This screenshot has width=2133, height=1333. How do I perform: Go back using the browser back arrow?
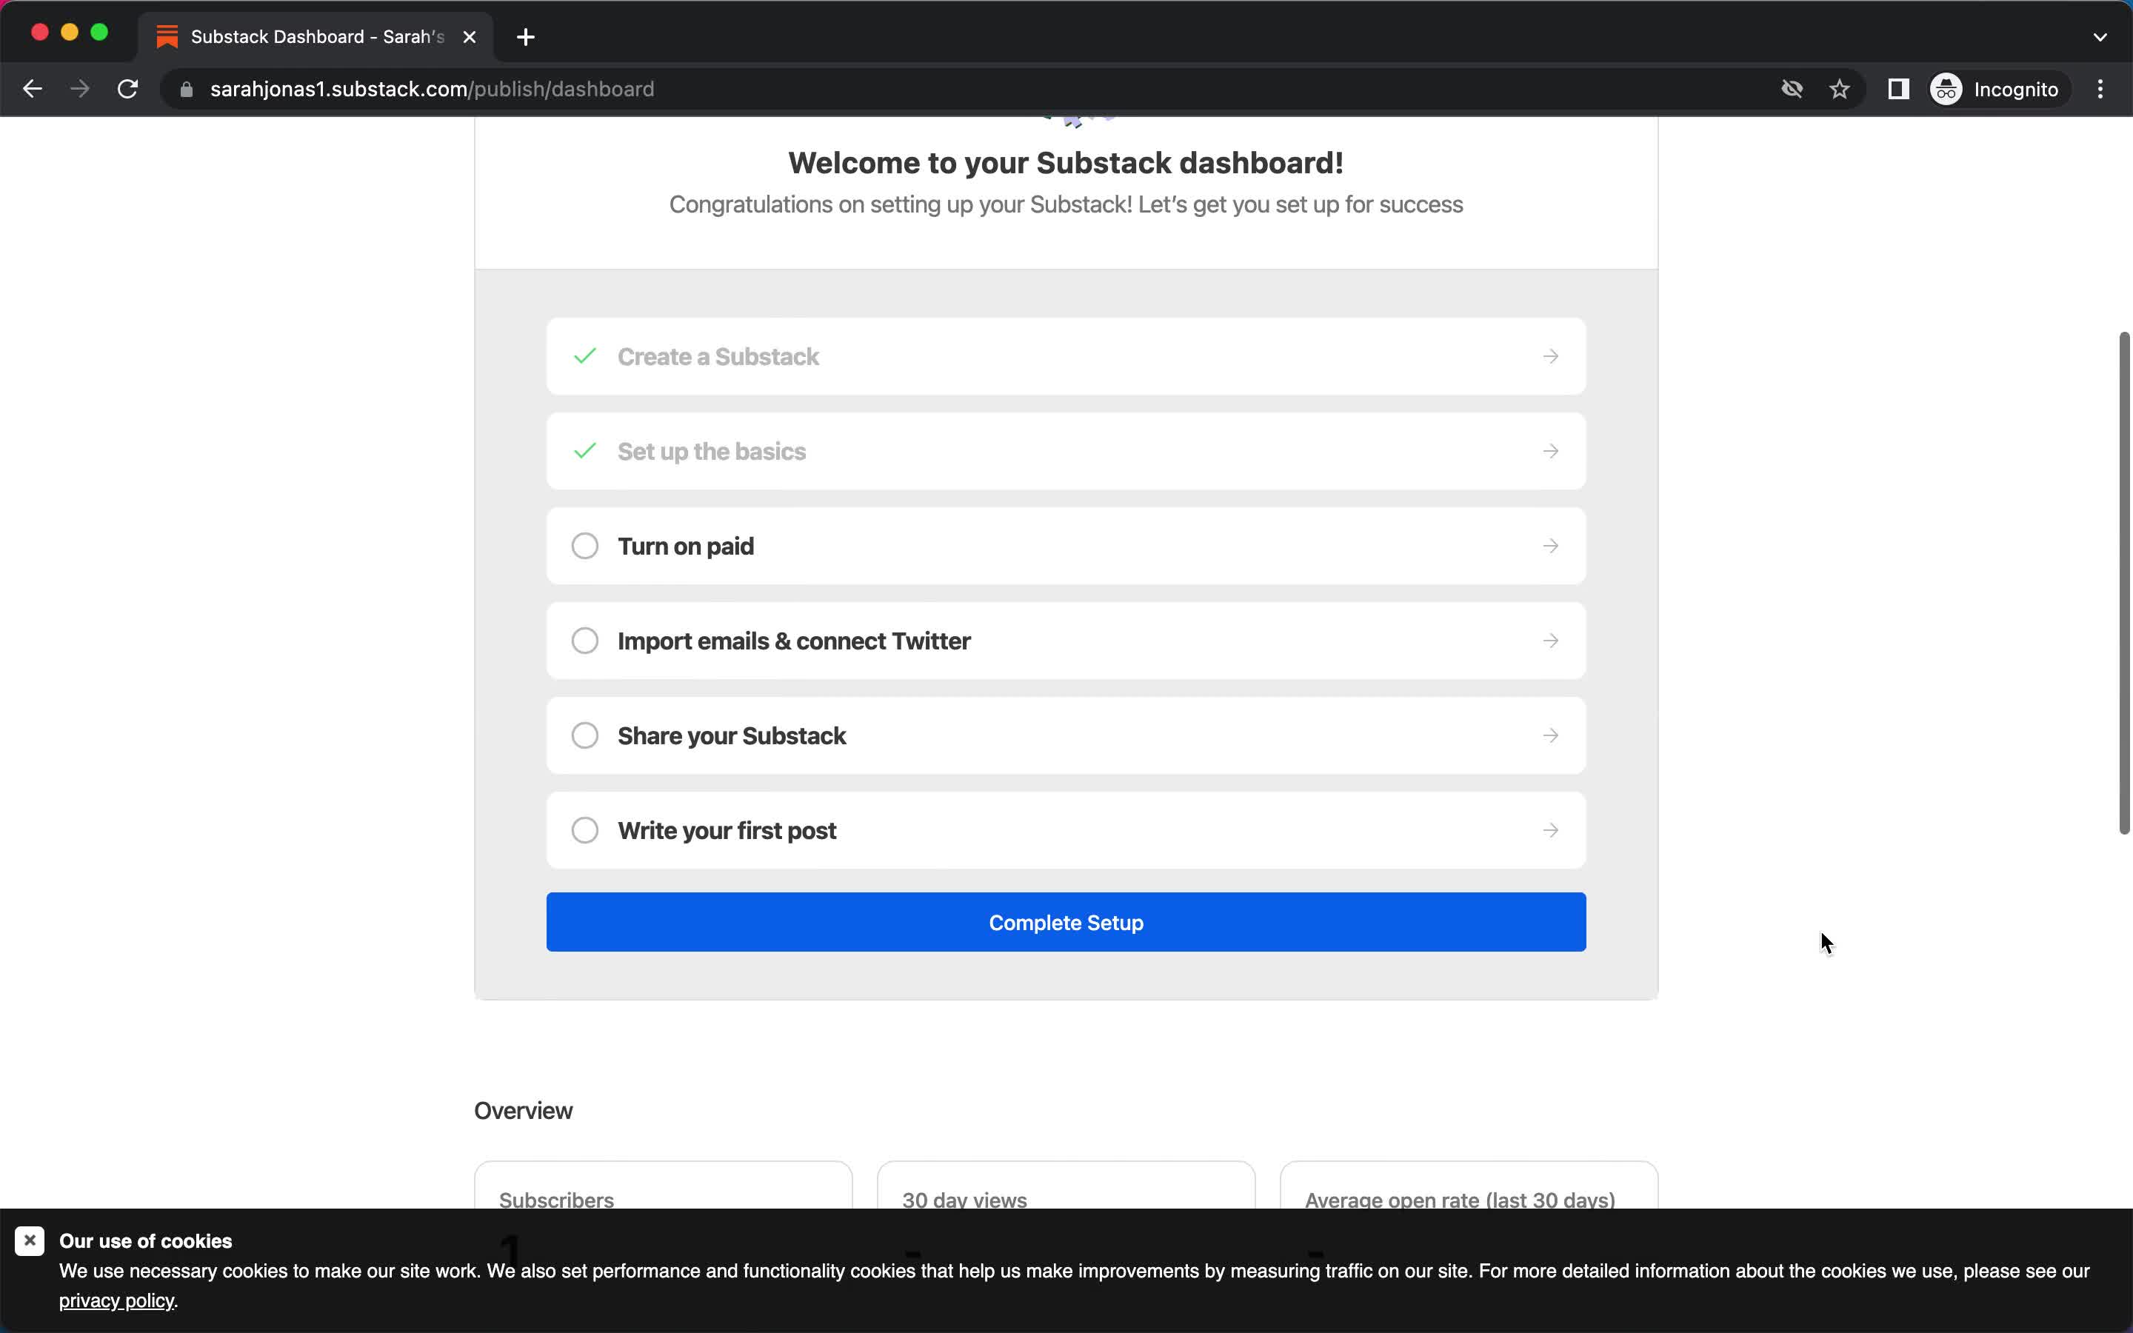coord(33,89)
